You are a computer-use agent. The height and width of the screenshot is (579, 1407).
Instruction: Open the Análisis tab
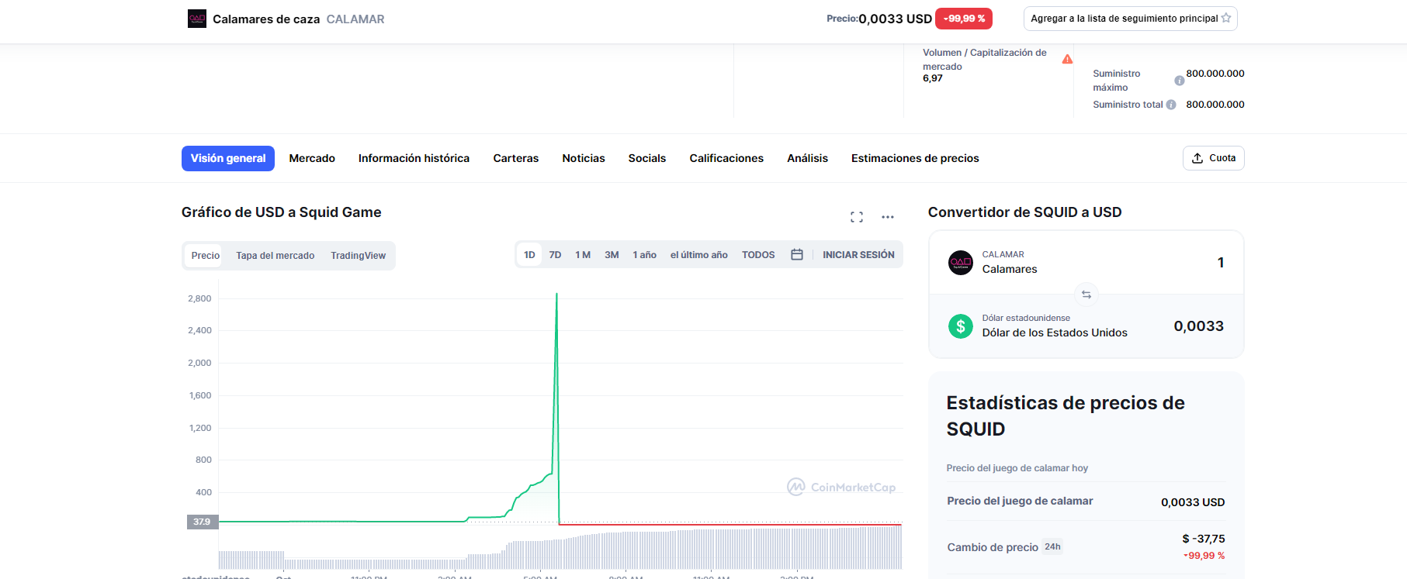coord(808,158)
